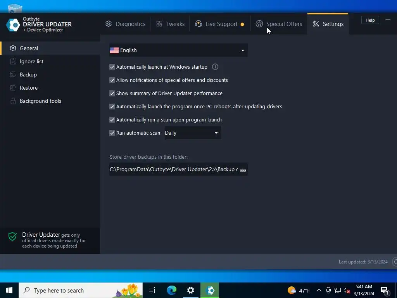Open the Live Support tab
Screen dimensions: 397x298
pos(220,24)
